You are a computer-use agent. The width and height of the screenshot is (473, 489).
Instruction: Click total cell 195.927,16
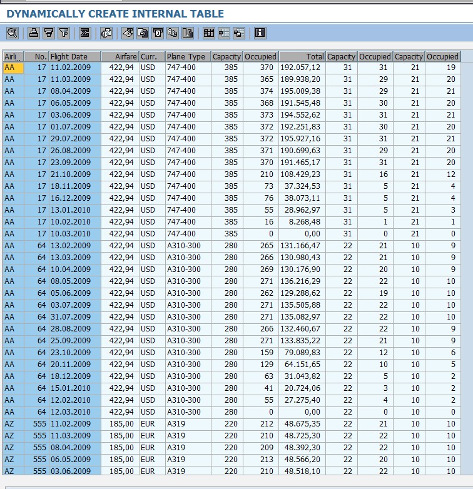(x=302, y=139)
